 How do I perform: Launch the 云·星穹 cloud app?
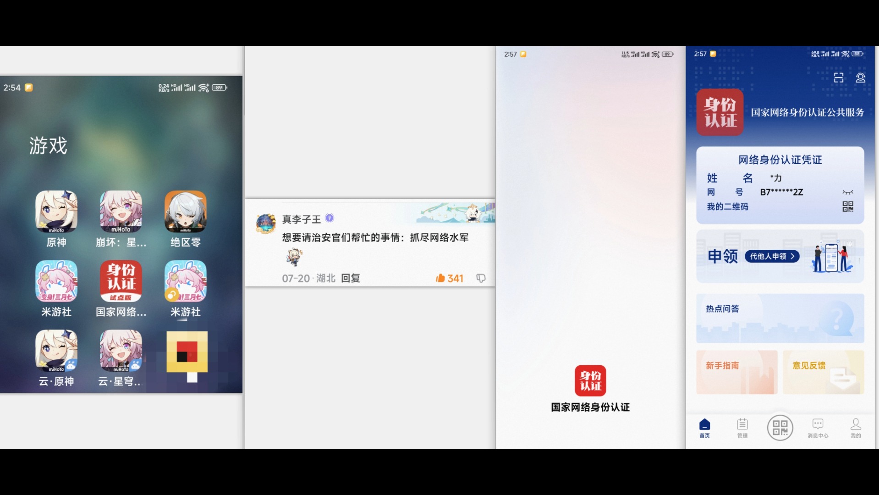(x=121, y=351)
